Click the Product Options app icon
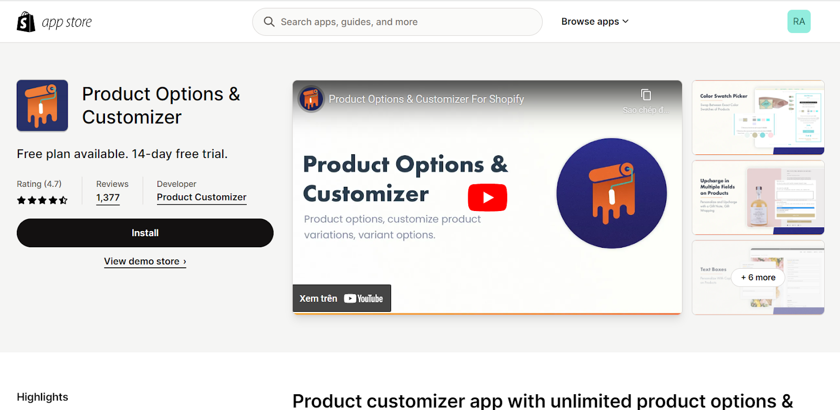The image size is (840, 410). (x=42, y=106)
